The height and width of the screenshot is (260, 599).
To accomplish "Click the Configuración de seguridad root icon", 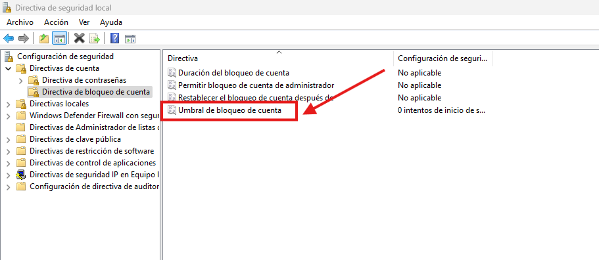I will (9, 57).
